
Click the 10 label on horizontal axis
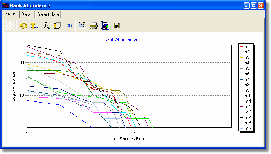[x=136, y=133]
